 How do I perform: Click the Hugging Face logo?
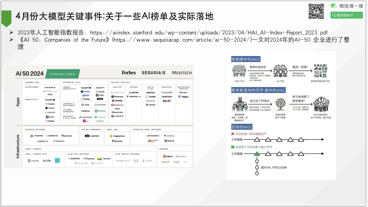[x=117, y=136]
